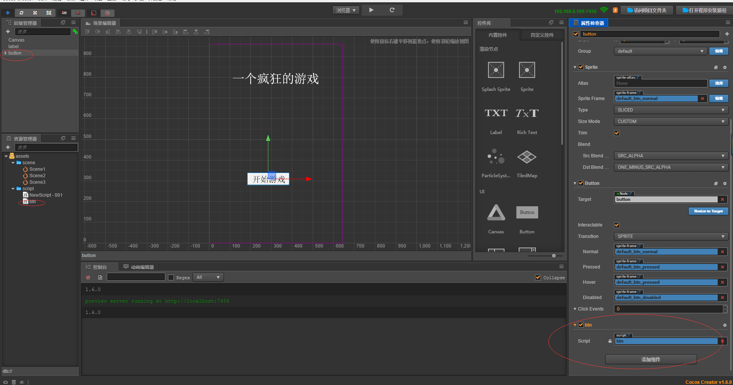Screen dimensions: 733x385
Task: Pick the Sprite control icon
Action: point(527,70)
